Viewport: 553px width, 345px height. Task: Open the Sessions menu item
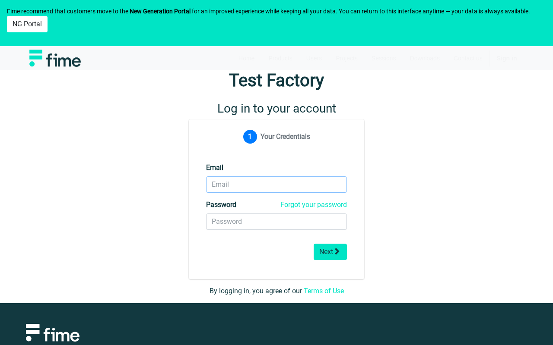pyautogui.click(x=384, y=58)
